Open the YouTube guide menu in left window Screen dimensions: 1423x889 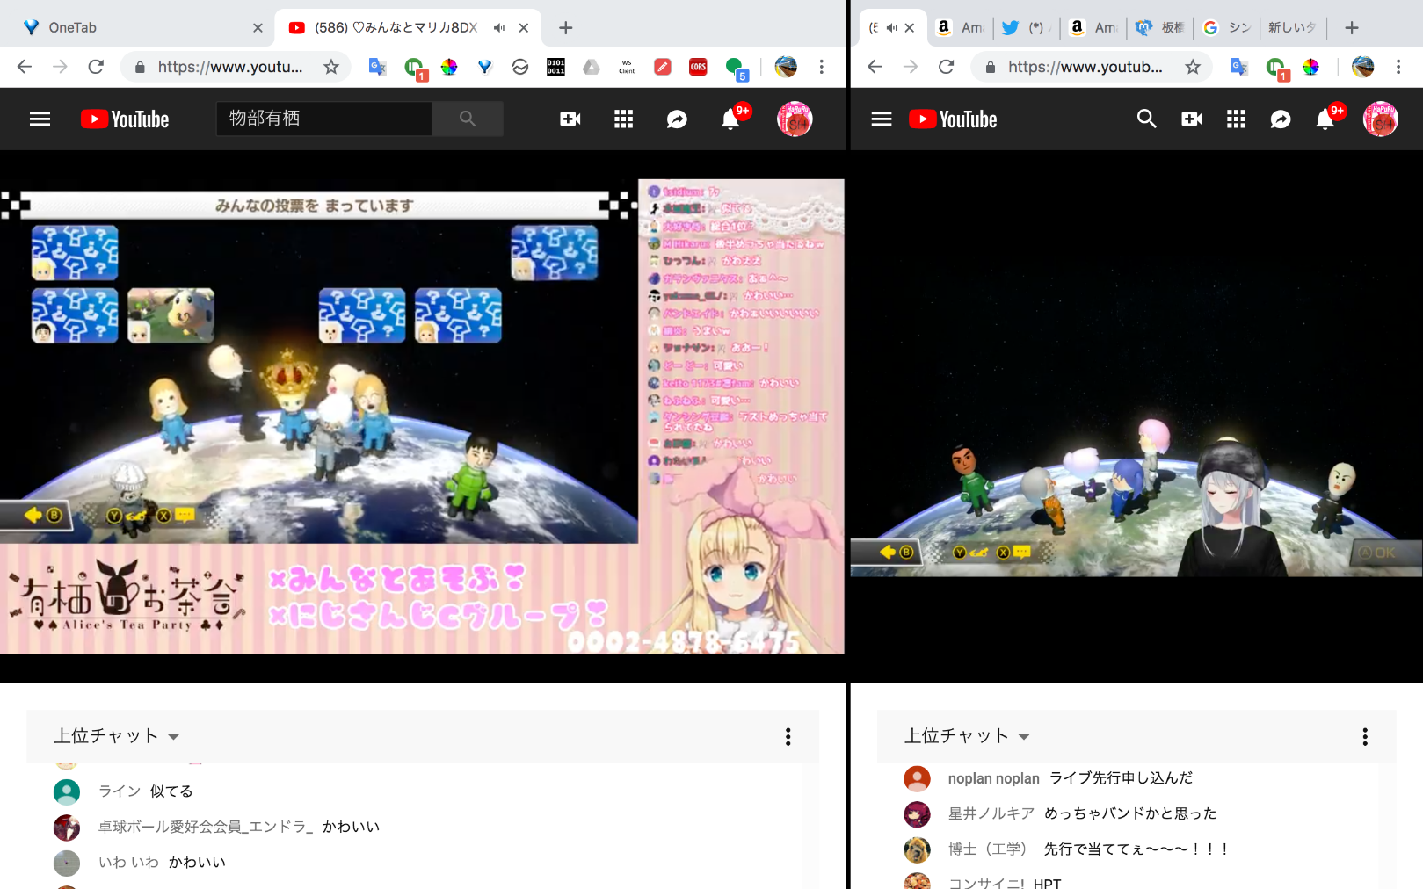[40, 119]
